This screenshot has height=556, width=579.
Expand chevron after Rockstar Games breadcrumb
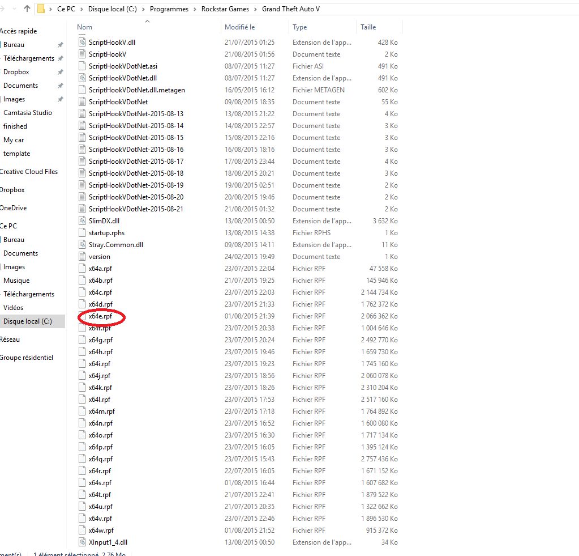click(255, 9)
